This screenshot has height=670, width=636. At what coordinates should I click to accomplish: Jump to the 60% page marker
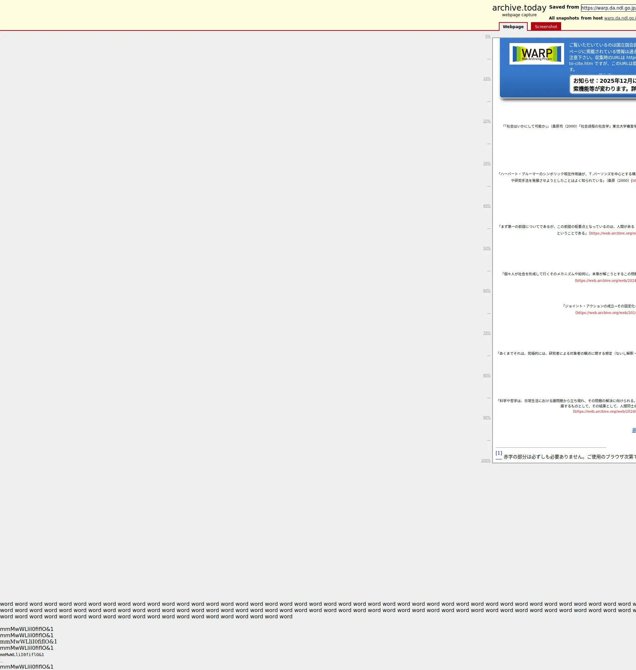487,290
